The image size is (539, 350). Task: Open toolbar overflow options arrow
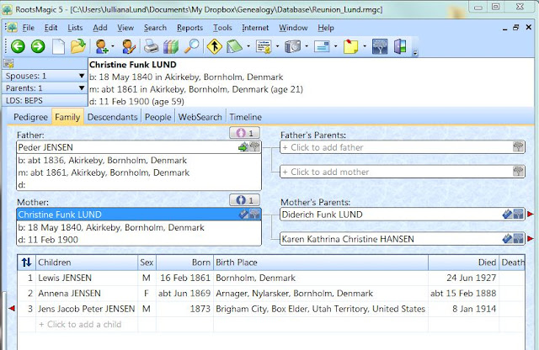pos(415,53)
